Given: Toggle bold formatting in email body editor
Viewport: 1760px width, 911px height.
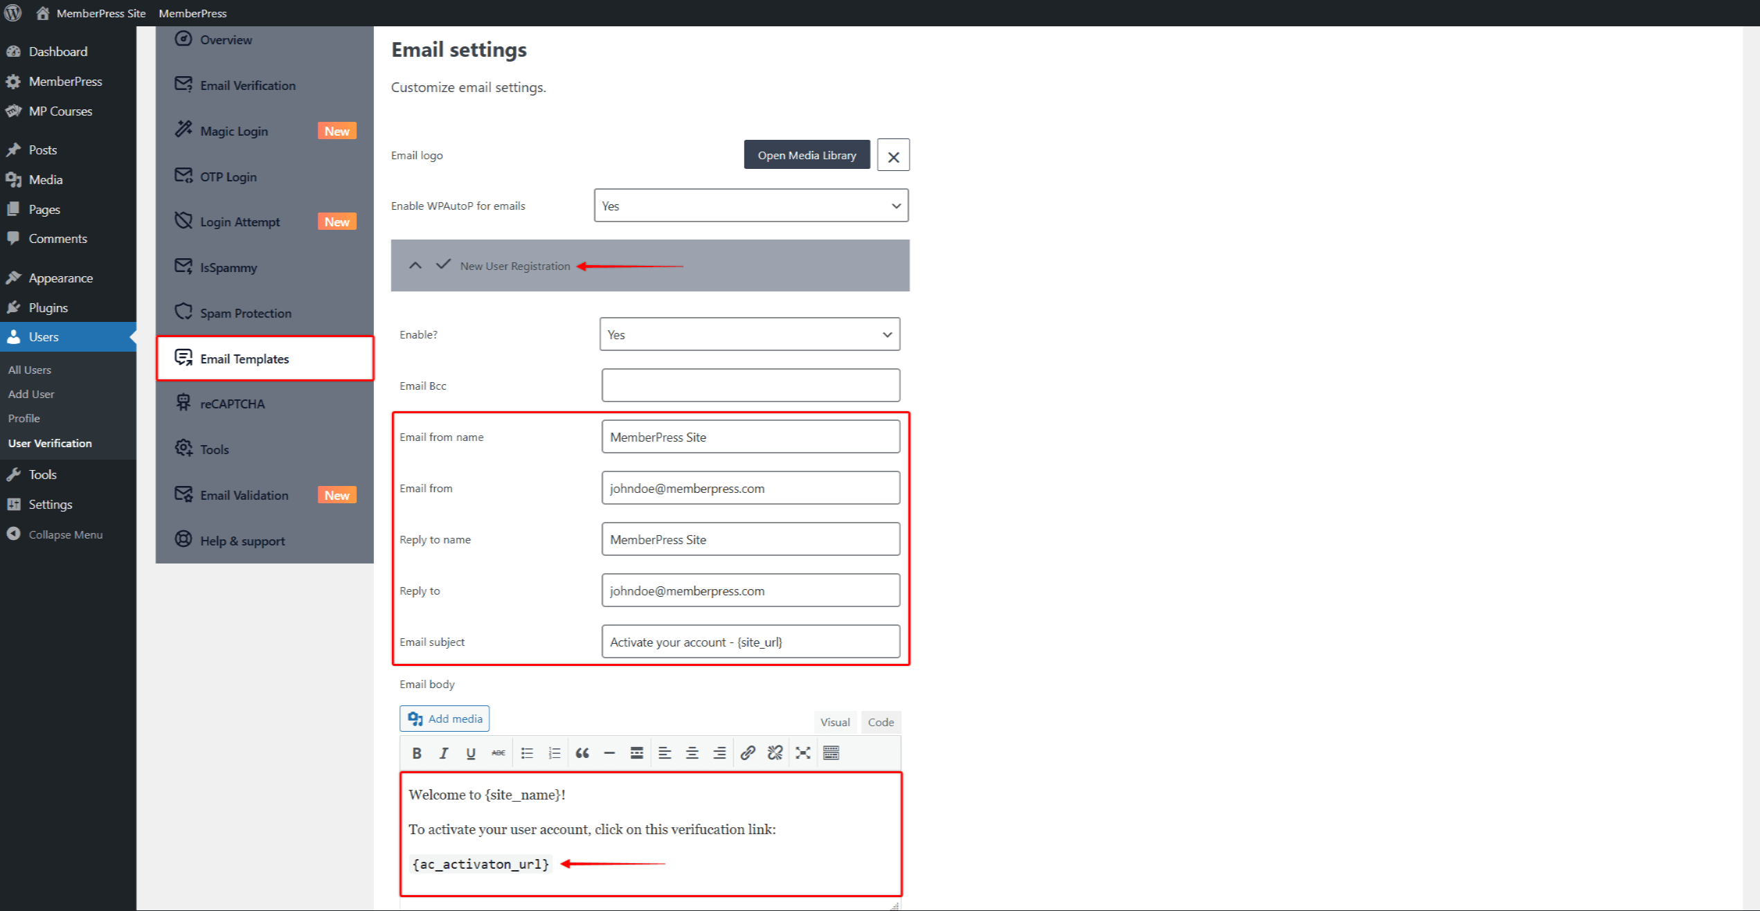Looking at the screenshot, I should point(417,753).
